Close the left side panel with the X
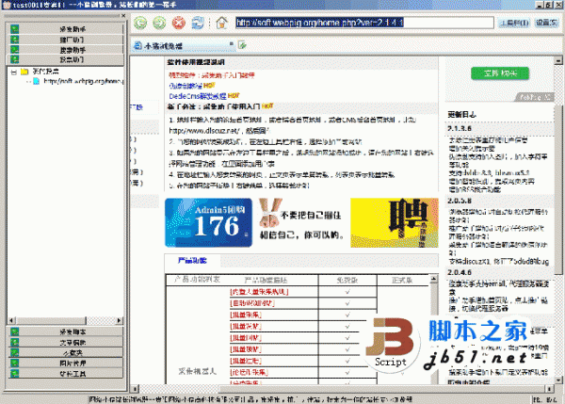This screenshot has width=565, height=404. [123, 16]
